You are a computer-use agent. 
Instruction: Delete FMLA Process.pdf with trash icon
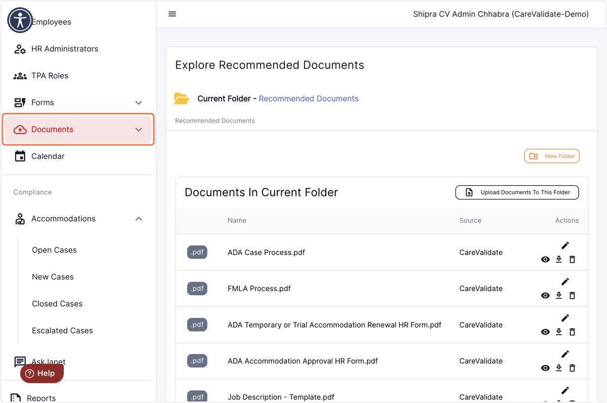coord(572,296)
